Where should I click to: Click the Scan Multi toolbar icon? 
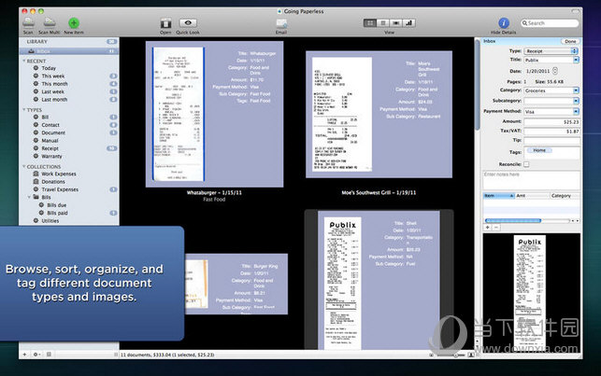tap(49, 22)
